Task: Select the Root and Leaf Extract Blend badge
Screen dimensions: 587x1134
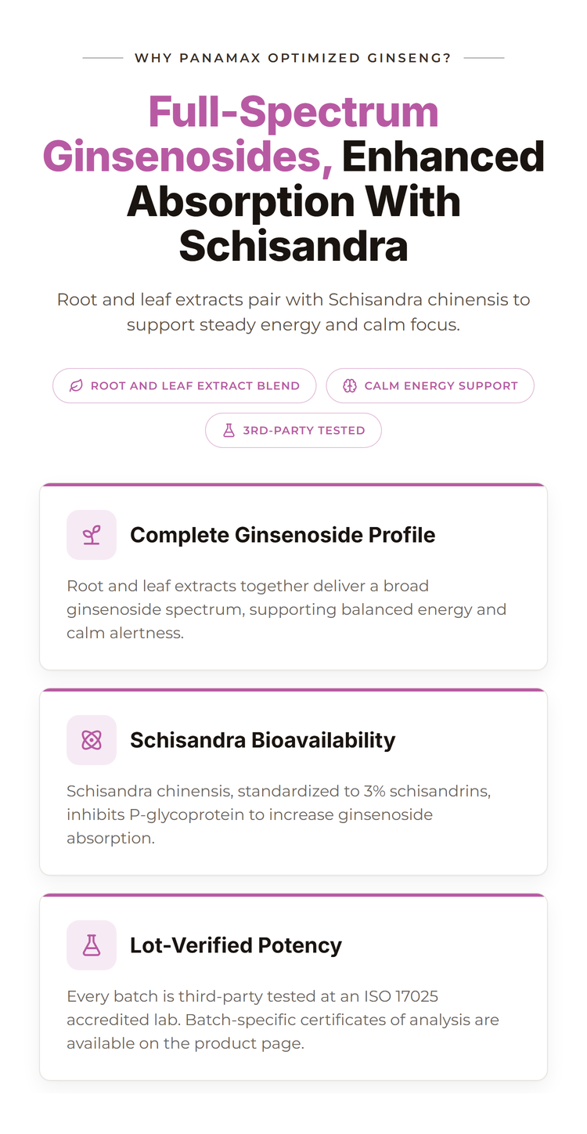Action: click(185, 386)
